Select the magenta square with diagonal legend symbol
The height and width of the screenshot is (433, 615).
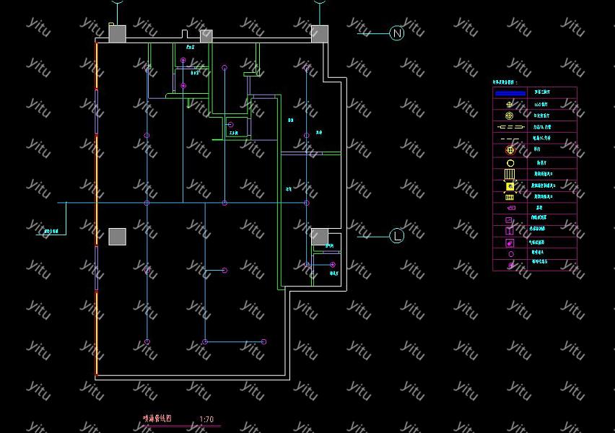(510, 219)
